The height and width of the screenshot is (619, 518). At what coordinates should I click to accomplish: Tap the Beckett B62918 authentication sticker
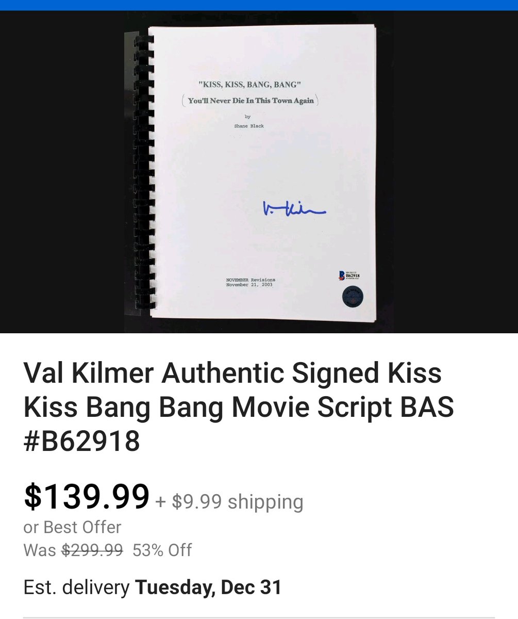[x=349, y=275]
